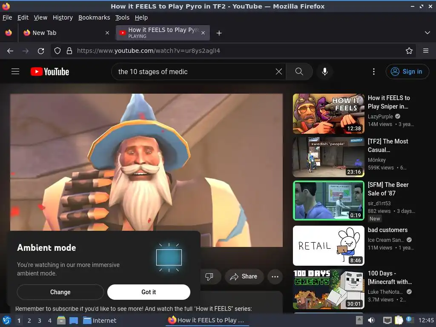Viewport: 436px width, 327px height.
Task: Open the taskbar application launcher menu
Action: pos(7,320)
